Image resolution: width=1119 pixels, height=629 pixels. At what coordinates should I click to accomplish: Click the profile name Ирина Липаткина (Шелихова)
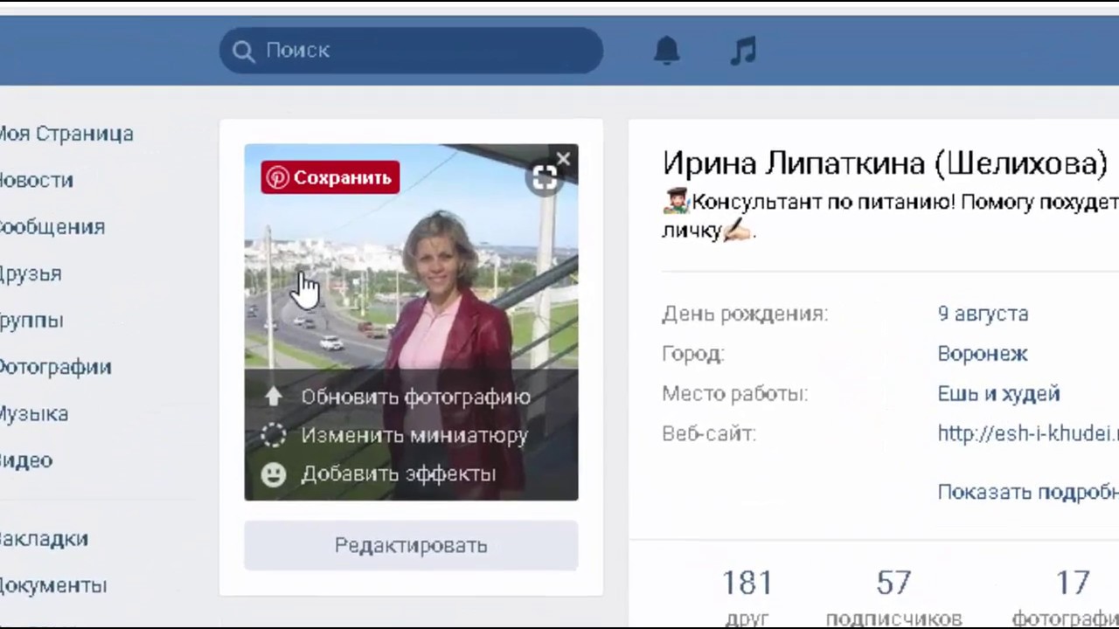pos(885,163)
